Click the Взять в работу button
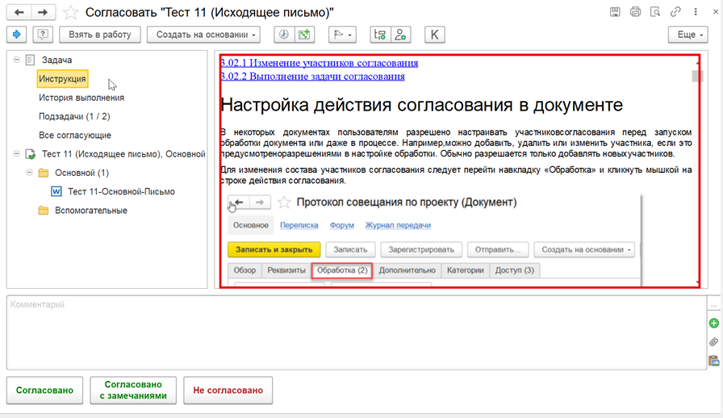 (x=100, y=35)
